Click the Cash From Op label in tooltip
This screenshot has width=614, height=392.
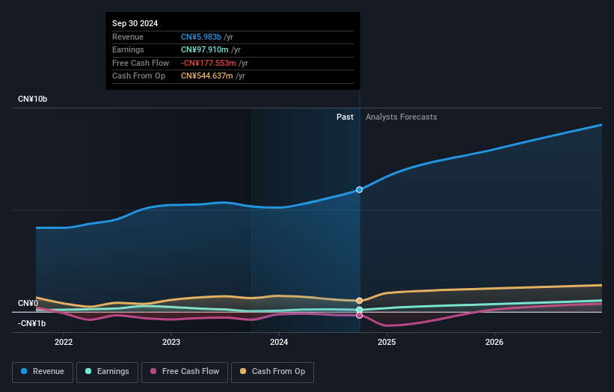[x=138, y=76]
